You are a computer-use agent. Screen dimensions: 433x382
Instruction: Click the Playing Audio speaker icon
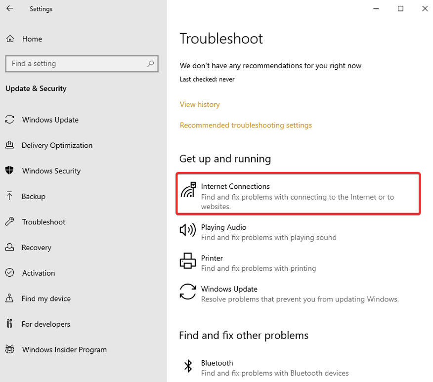(188, 230)
